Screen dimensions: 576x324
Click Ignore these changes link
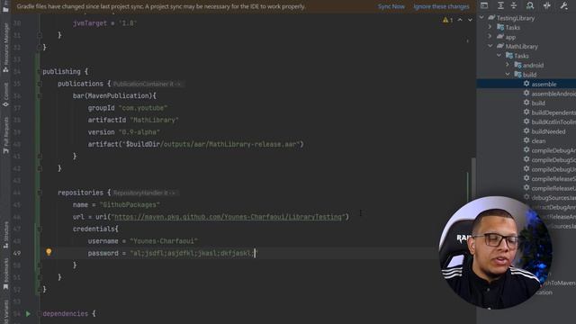441,6
